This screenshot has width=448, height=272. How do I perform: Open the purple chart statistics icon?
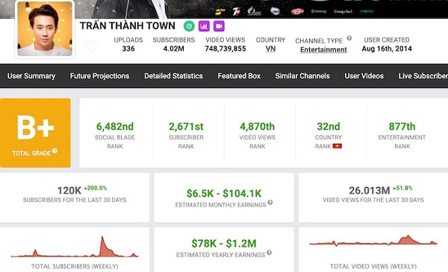pyautogui.click(x=204, y=26)
